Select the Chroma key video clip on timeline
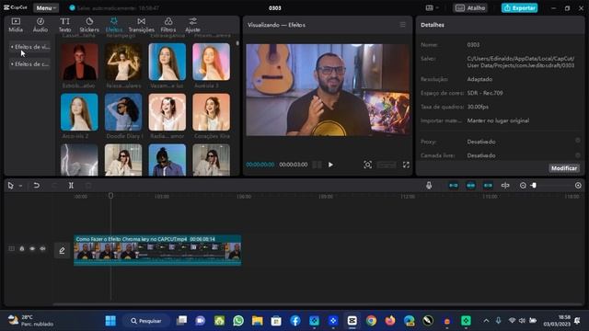 (x=157, y=250)
